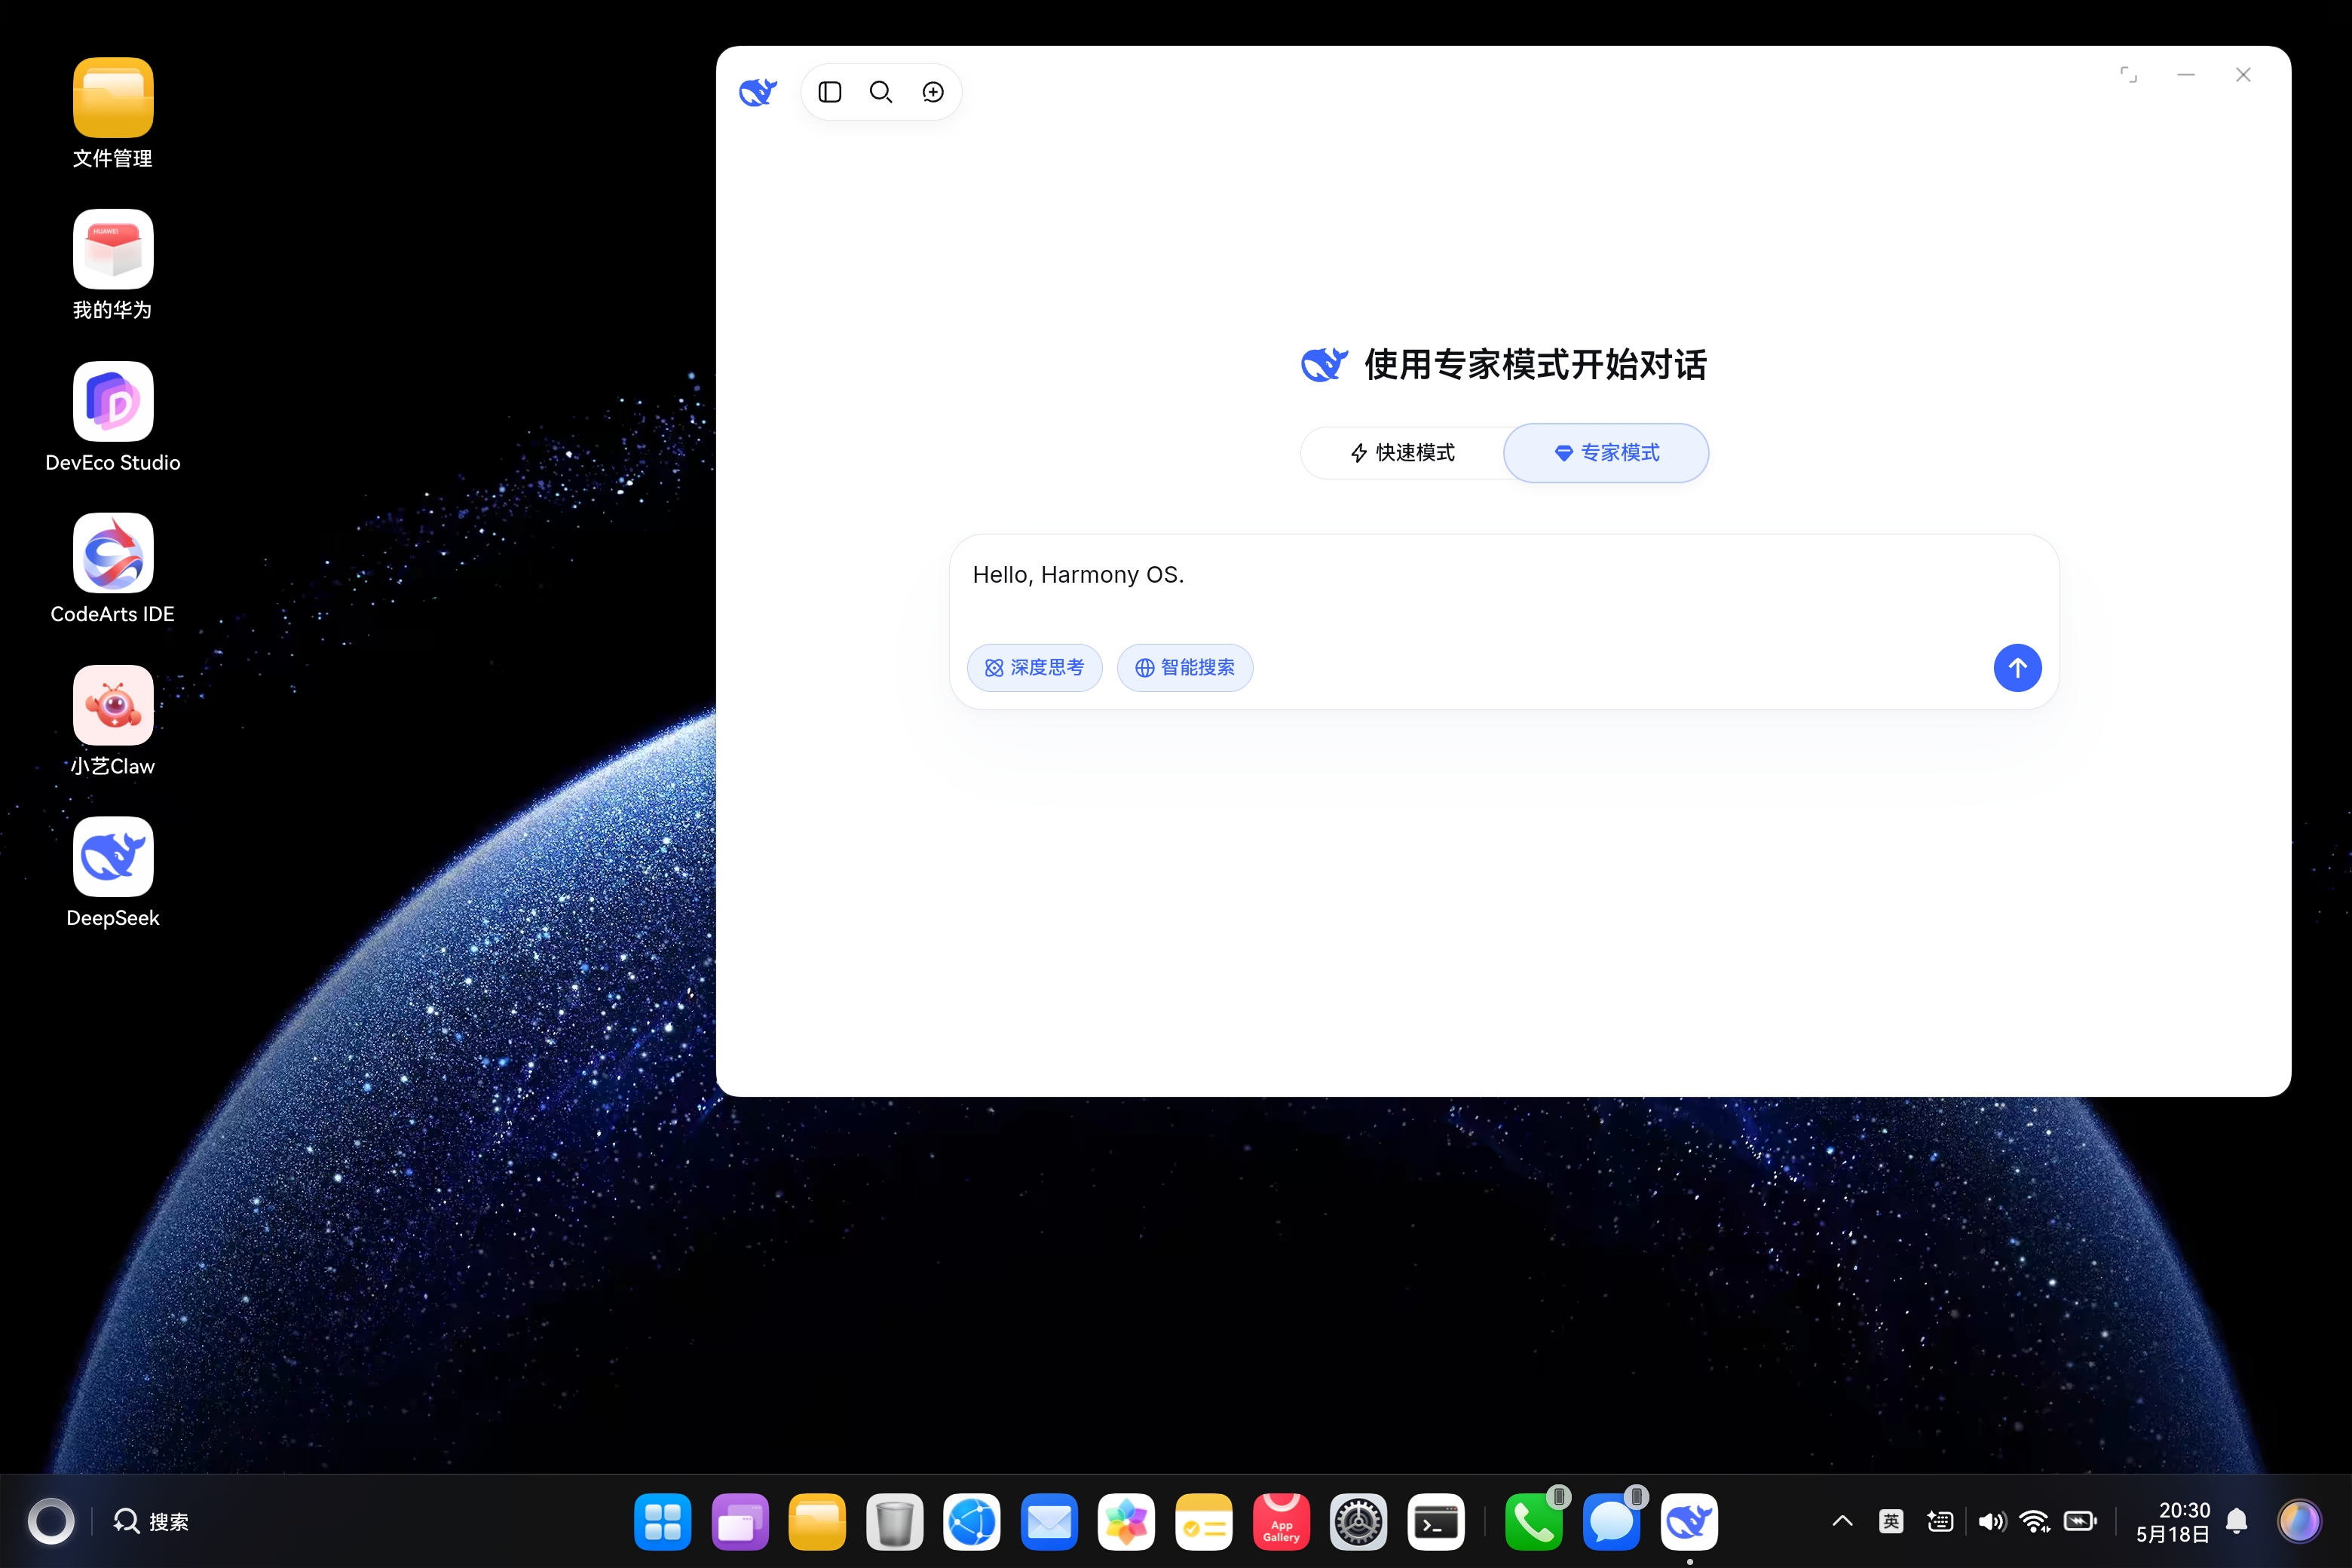Image resolution: width=2352 pixels, height=1568 pixels.
Task: Toggle the DeepSeek sidebar panel icon
Action: 829,92
